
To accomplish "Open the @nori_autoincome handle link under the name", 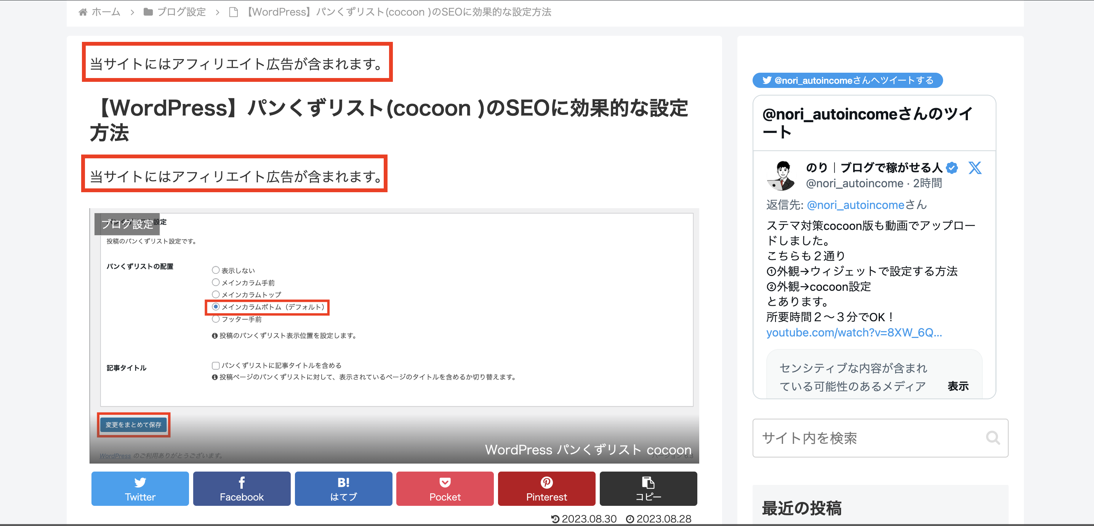I will click(x=854, y=183).
